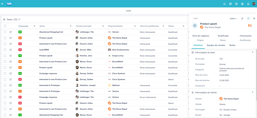Open the hamburger navigation menu
Viewport: 257px width, 118px height.
(x=2, y=4)
